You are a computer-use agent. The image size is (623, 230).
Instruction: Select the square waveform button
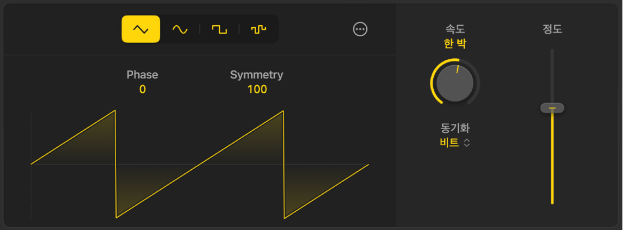219,29
